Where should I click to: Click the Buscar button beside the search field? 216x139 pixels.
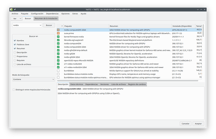click(49, 25)
